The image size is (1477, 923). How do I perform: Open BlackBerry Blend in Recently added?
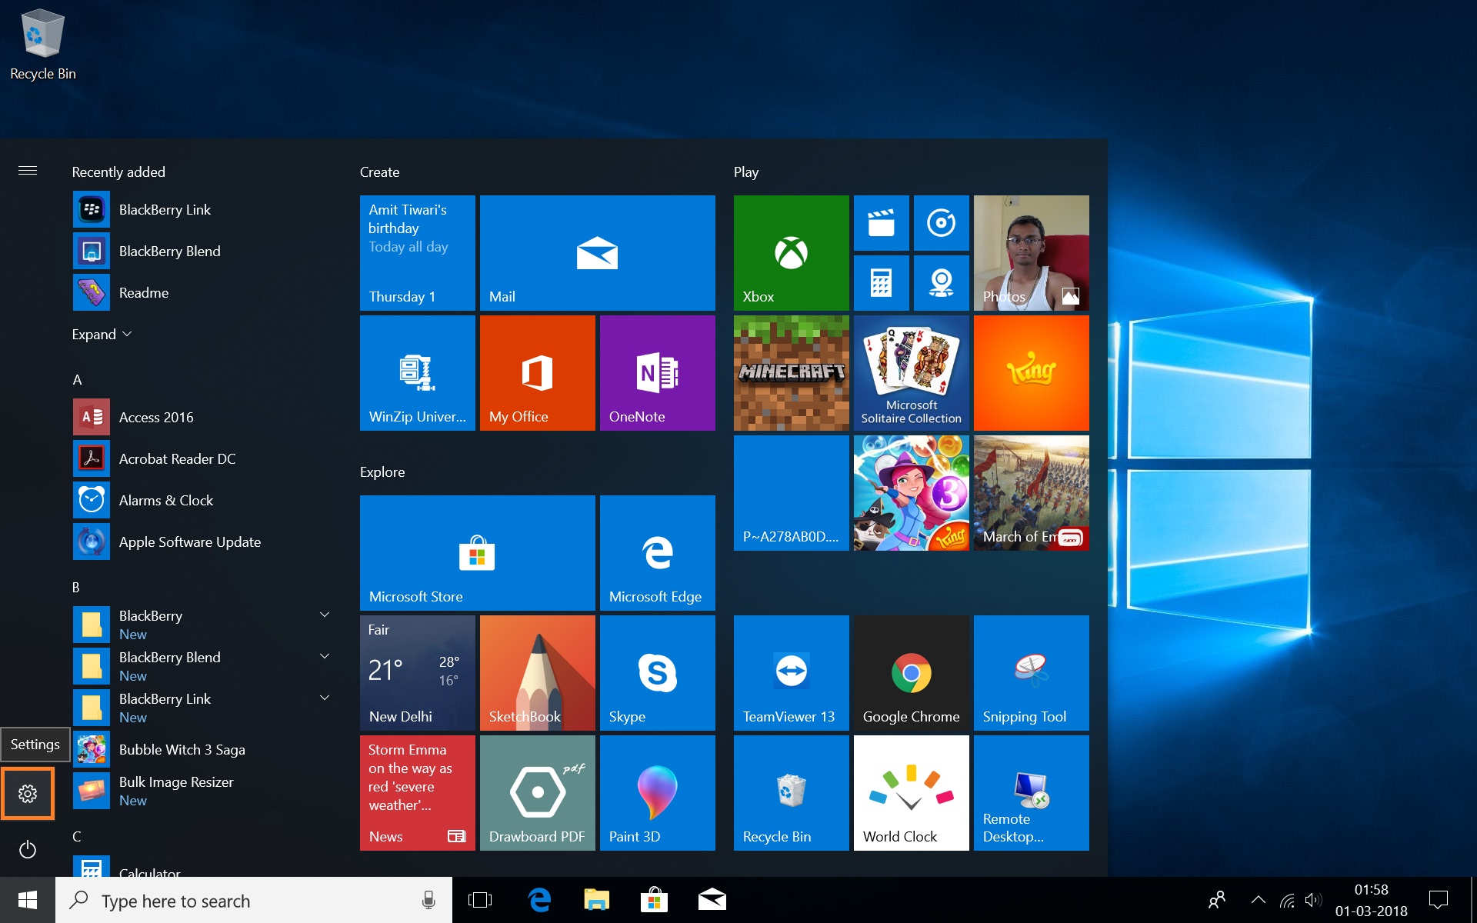(x=204, y=251)
